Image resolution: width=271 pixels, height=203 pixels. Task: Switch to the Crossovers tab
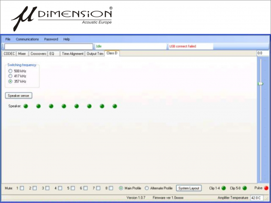[38, 53]
